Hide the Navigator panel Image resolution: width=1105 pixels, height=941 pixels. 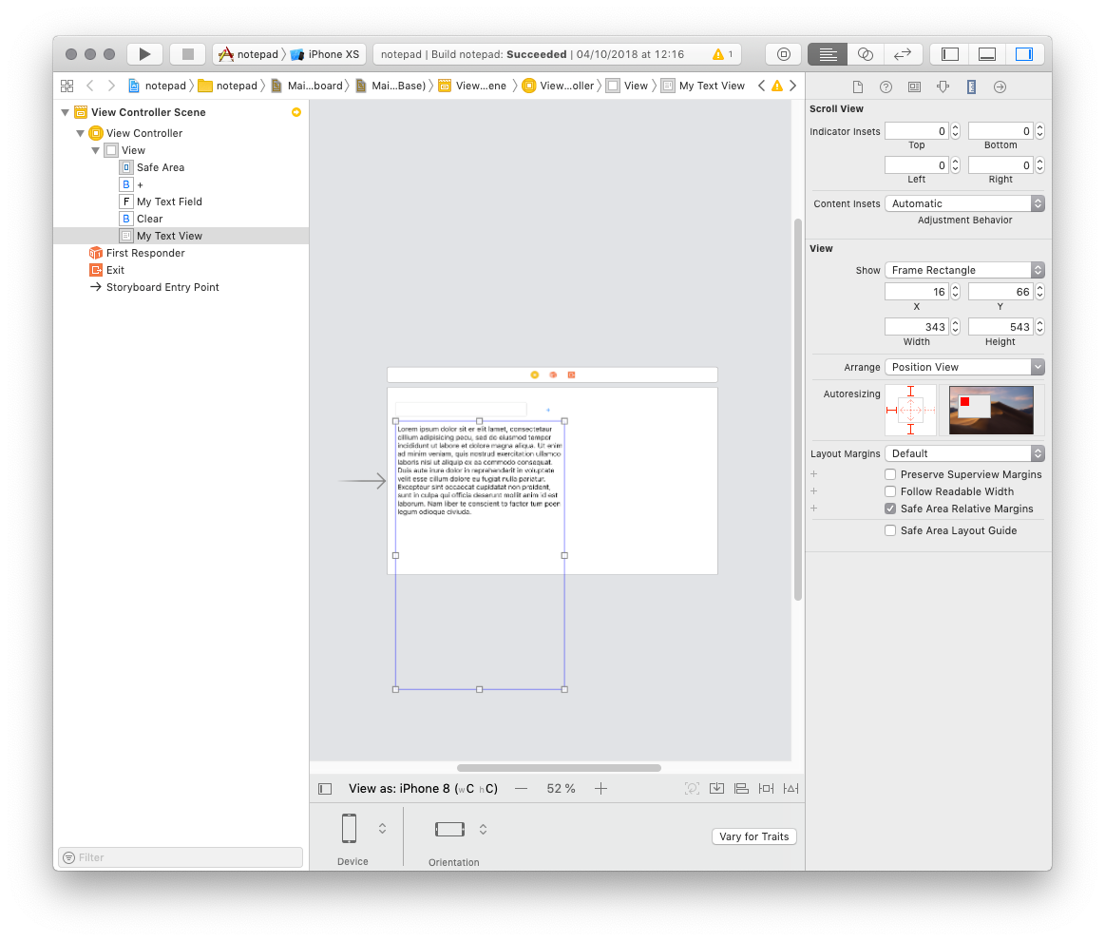pos(950,54)
